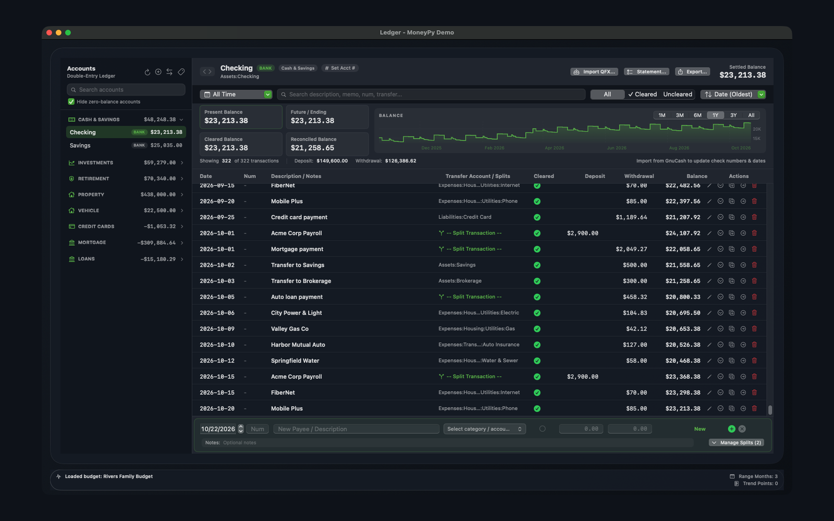Delete the City Power & Light transaction
The image size is (834, 521).
click(754, 313)
